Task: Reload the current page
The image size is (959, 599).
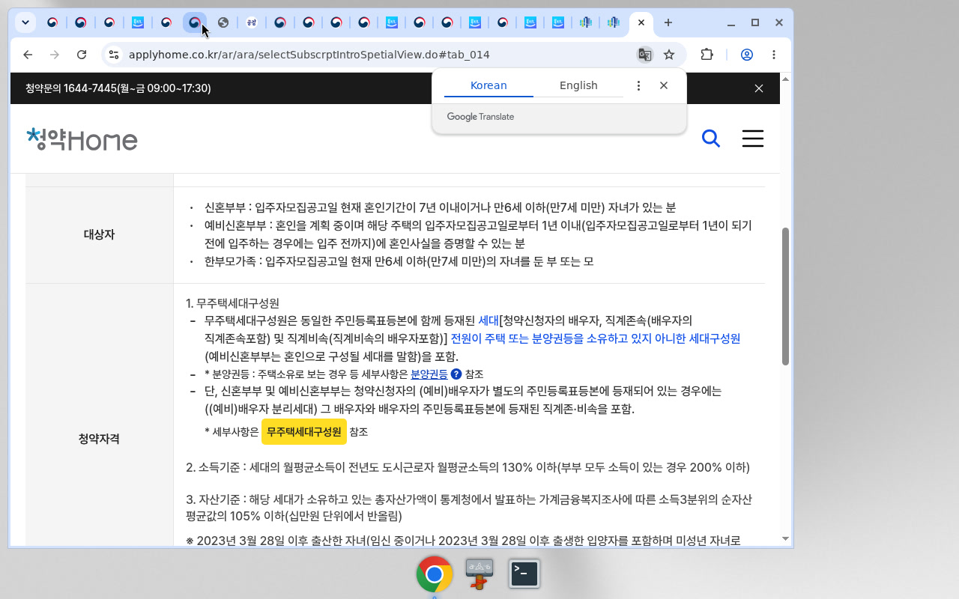Action: 82,55
